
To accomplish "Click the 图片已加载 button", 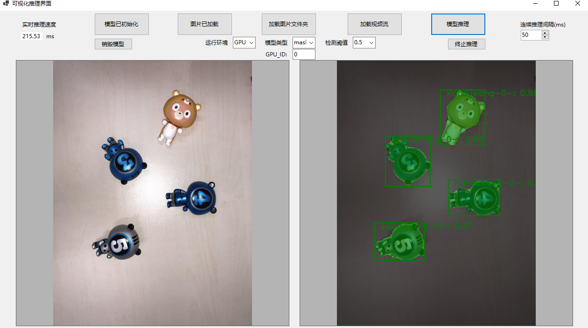I will (x=204, y=24).
